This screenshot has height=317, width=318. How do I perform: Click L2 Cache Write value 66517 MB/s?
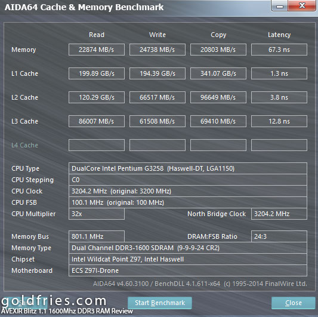158,97
